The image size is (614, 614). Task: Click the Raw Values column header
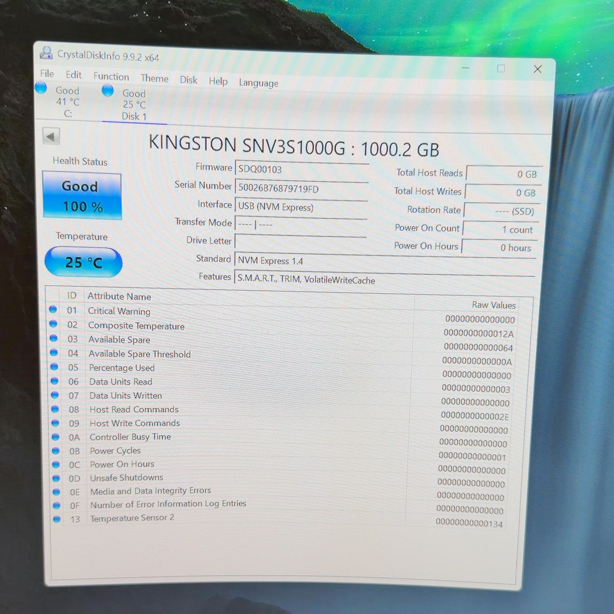494,305
